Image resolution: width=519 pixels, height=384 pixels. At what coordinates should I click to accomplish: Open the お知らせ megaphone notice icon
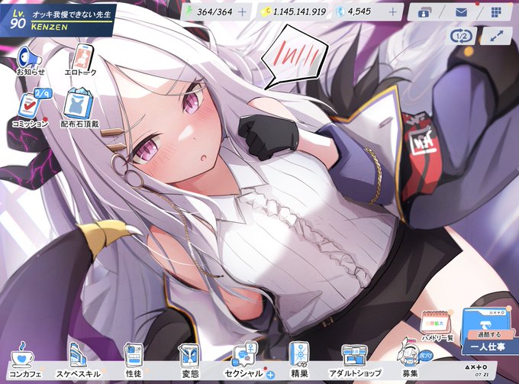pos(30,61)
